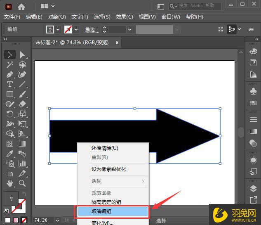Screen dimensions: 261x225
Task: Set paint mode to None
Action: pos(24,220)
